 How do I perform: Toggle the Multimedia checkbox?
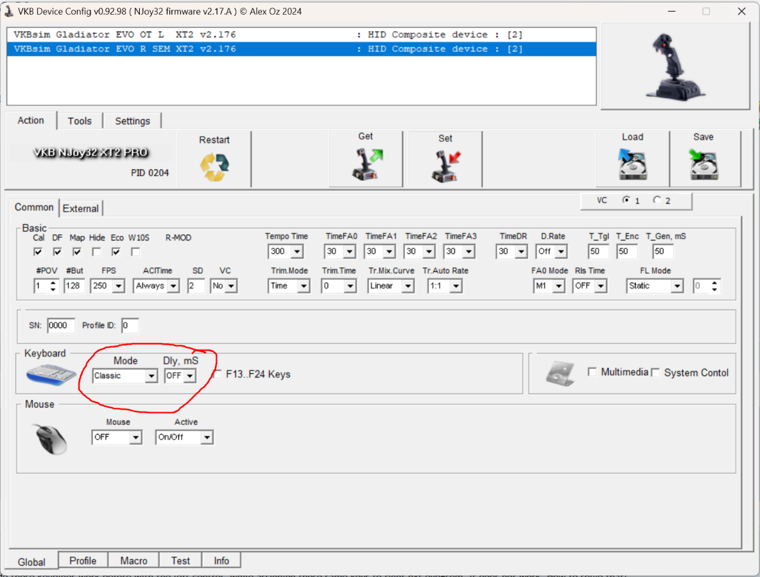coord(593,372)
